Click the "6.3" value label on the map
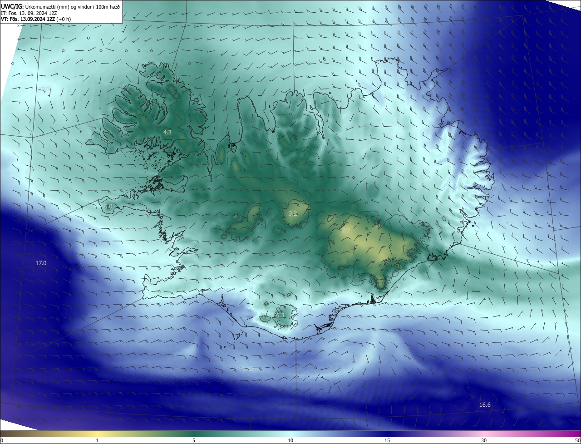The image size is (581, 444). [280, 315]
